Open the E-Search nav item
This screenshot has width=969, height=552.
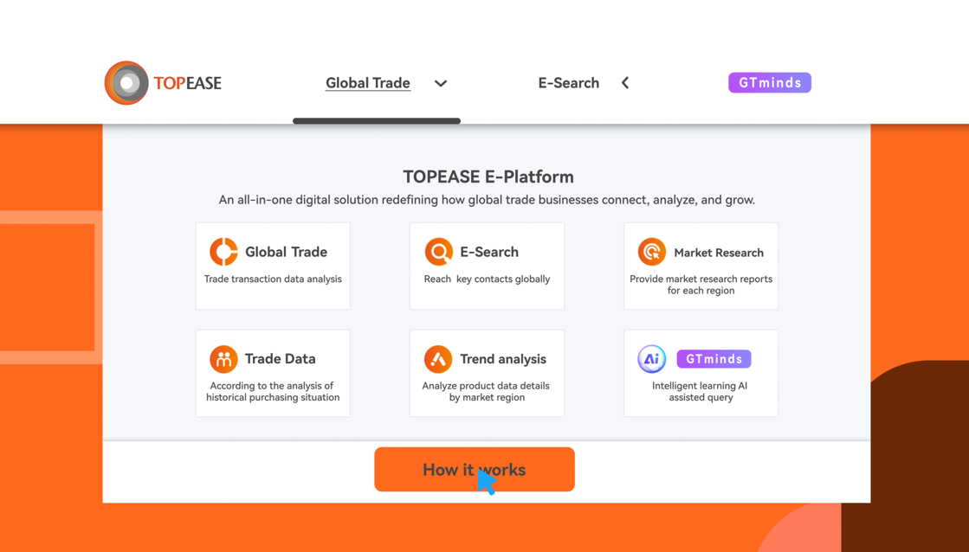click(x=568, y=83)
